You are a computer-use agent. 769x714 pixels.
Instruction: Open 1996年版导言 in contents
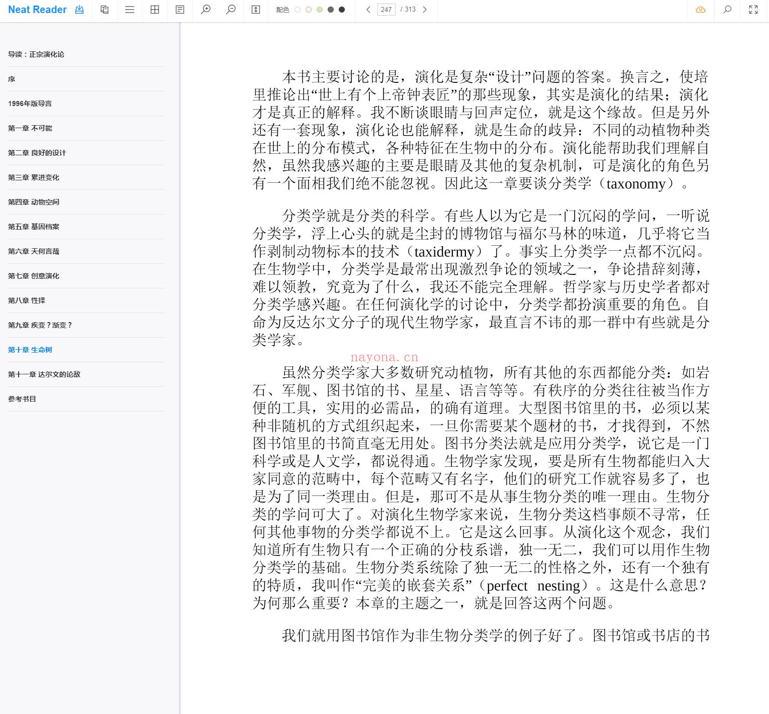[30, 104]
